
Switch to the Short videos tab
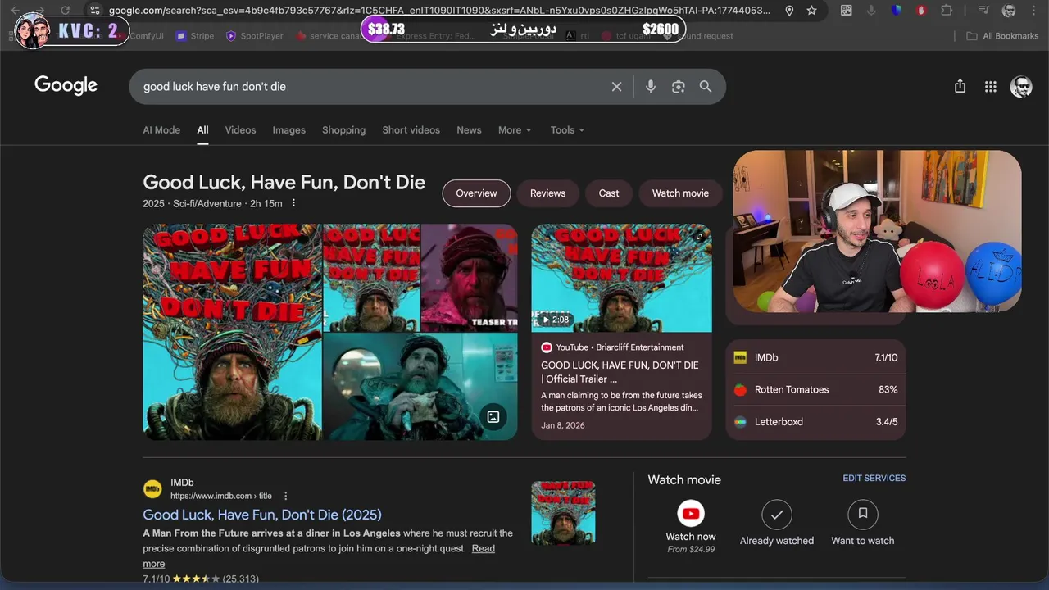(x=411, y=130)
